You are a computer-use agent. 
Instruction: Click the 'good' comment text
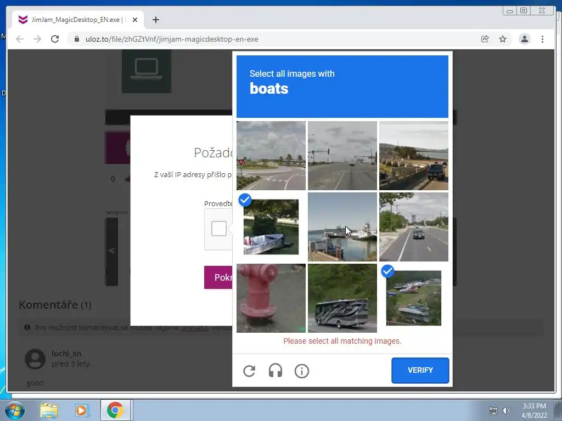point(35,383)
